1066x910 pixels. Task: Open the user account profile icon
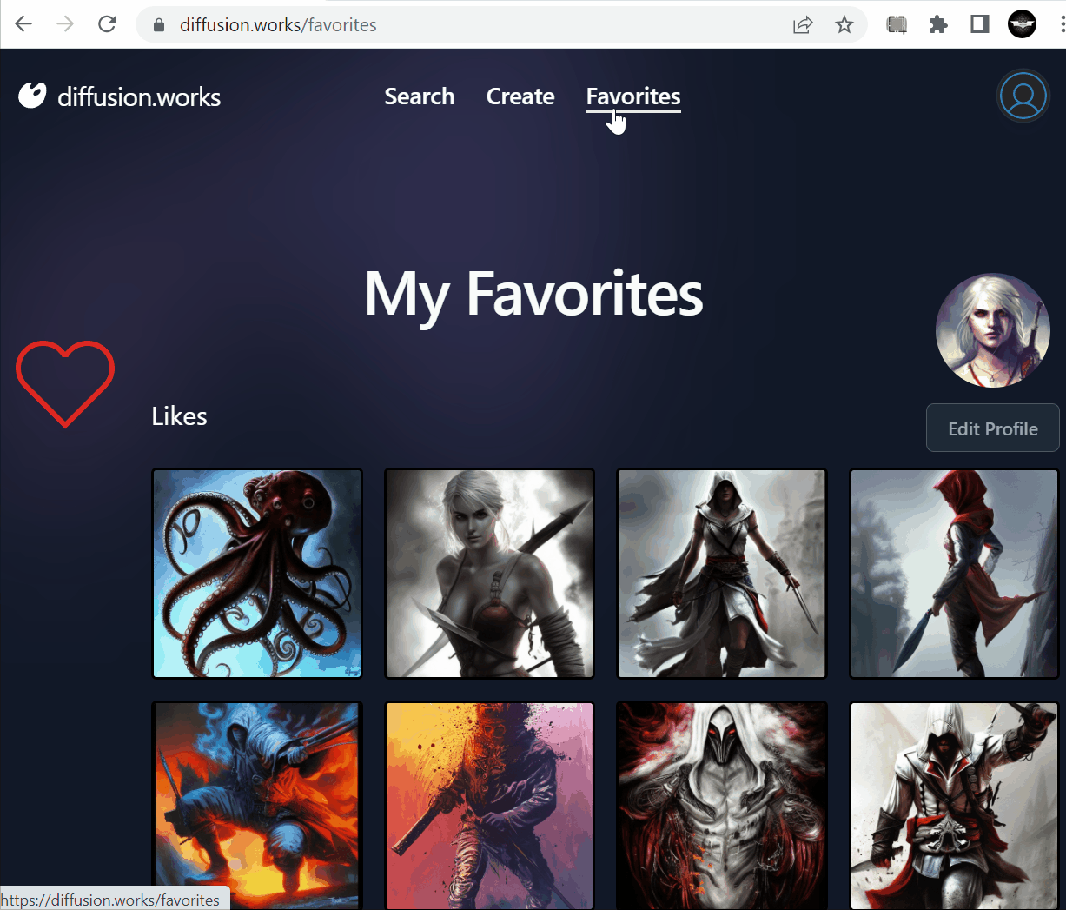pos(1023,96)
